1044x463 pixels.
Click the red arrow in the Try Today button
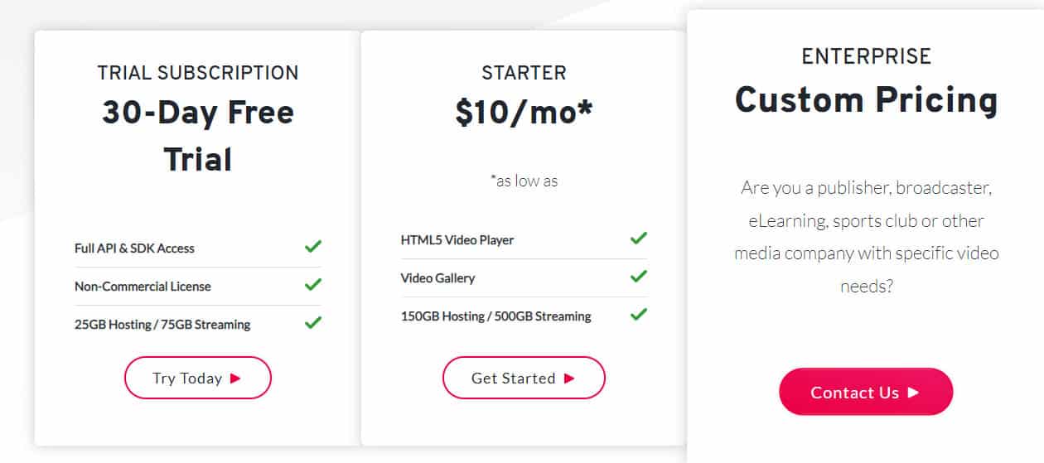(235, 379)
